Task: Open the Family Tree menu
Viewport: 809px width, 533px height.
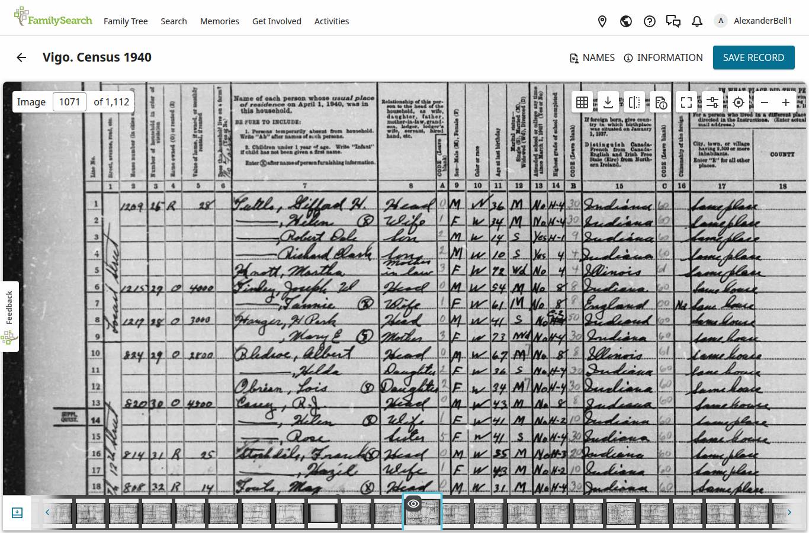Action: point(126,21)
